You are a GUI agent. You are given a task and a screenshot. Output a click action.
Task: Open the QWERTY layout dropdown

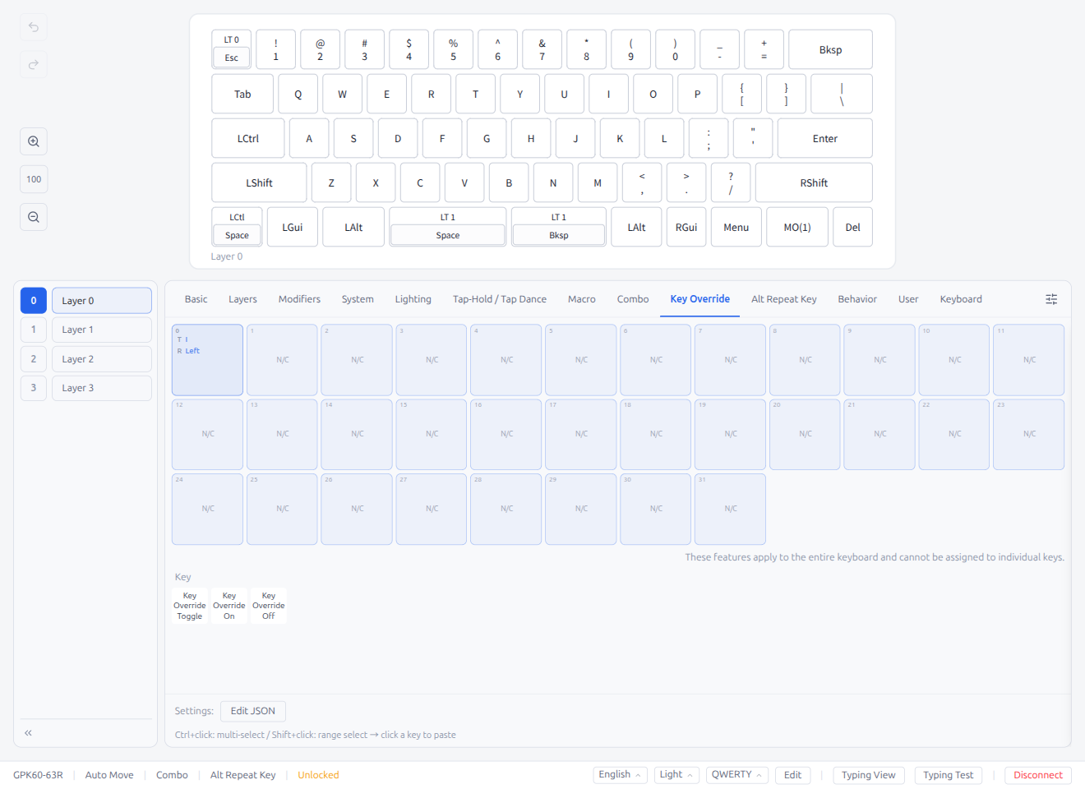pyautogui.click(x=737, y=775)
